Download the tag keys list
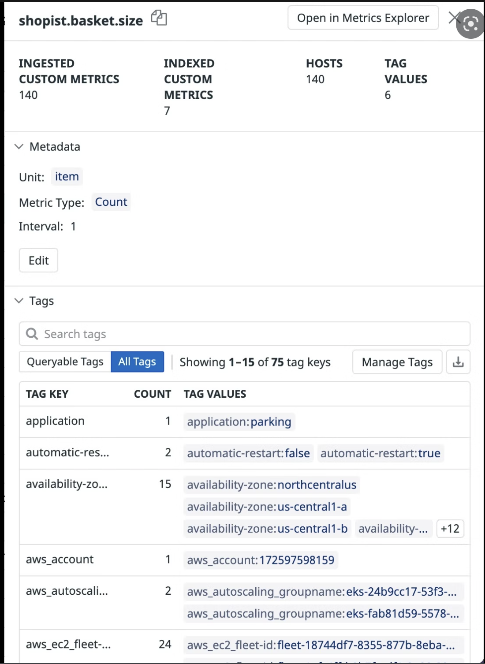 point(459,362)
